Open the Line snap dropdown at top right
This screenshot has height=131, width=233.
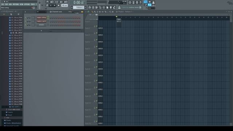pyautogui.click(x=151, y=8)
